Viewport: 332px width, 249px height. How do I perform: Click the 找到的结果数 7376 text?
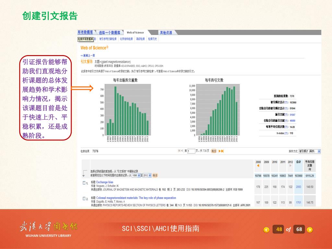pyautogui.click(x=284, y=96)
